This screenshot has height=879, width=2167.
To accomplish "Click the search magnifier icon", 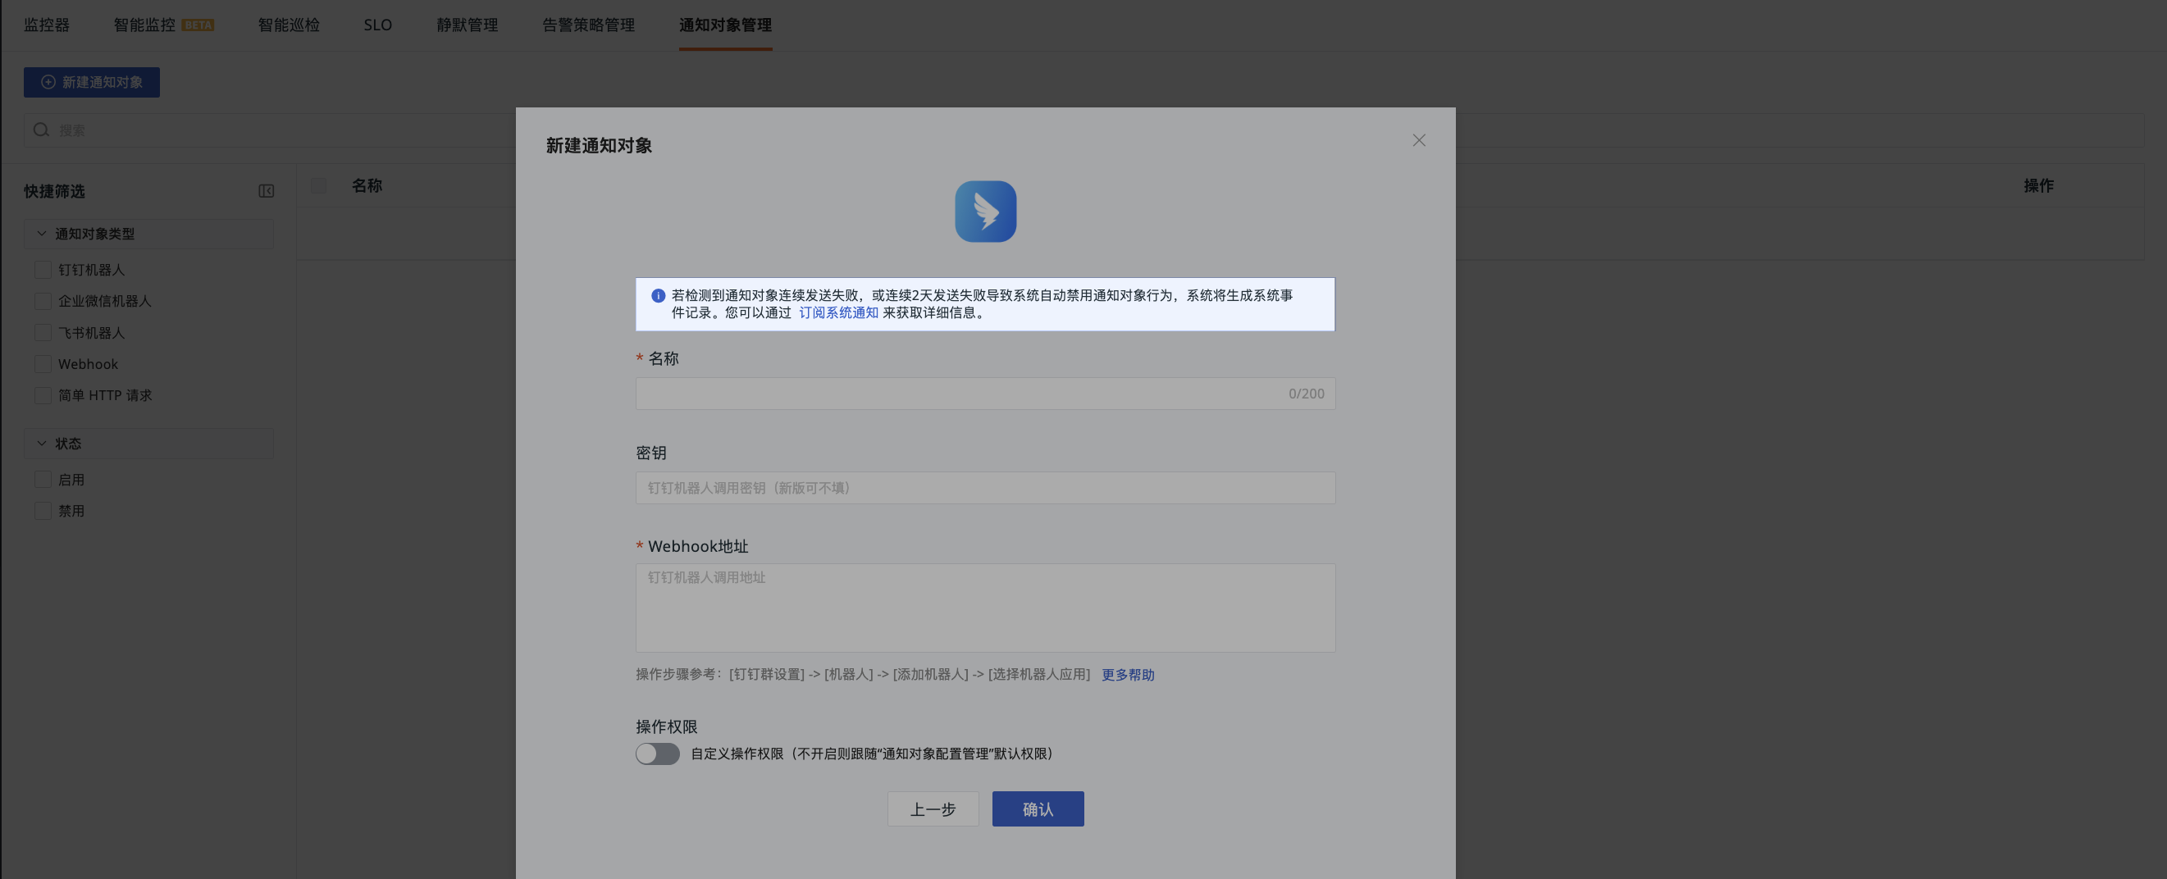I will pos(41,130).
